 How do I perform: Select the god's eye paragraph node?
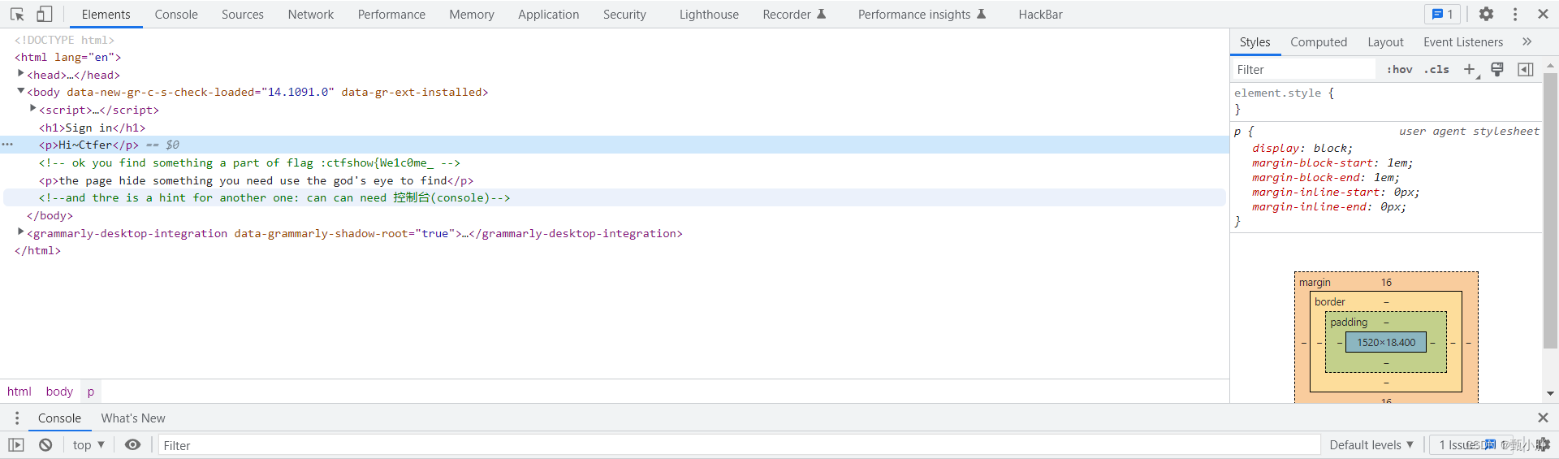coord(256,180)
